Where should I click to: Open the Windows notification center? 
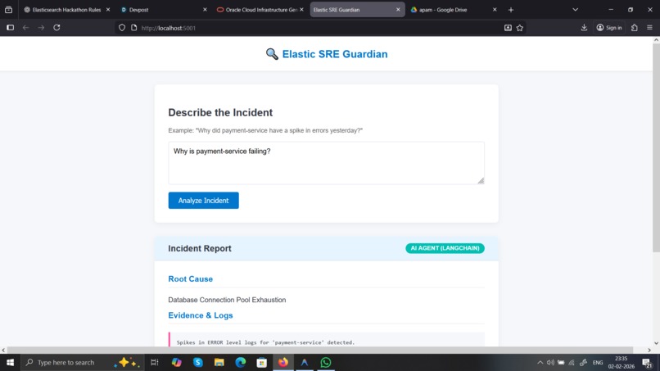click(x=648, y=363)
